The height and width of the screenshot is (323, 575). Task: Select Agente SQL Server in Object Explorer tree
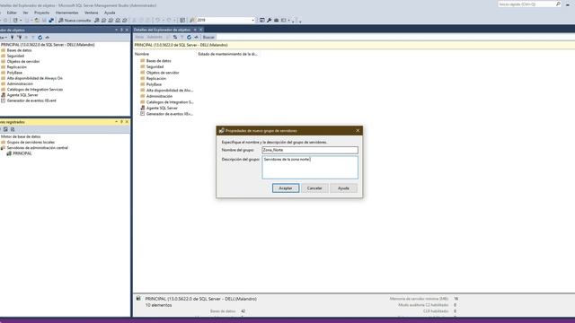pyautogui.click(x=22, y=95)
